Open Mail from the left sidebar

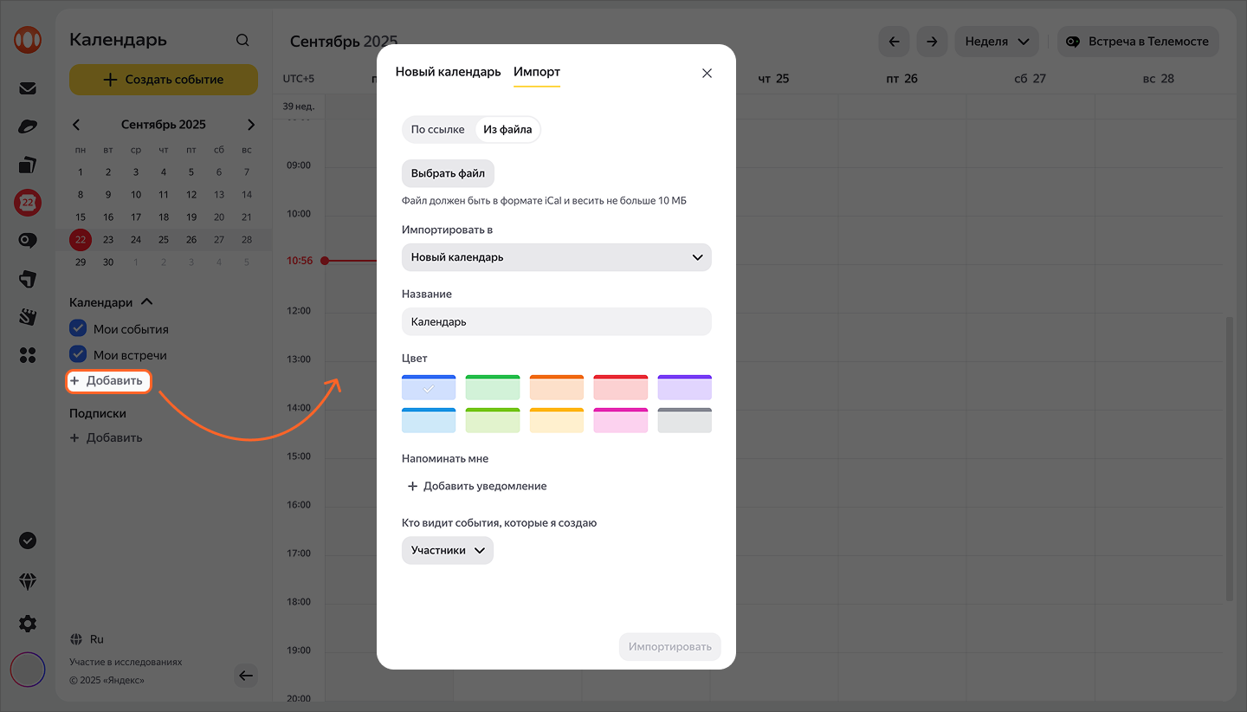tap(28, 88)
